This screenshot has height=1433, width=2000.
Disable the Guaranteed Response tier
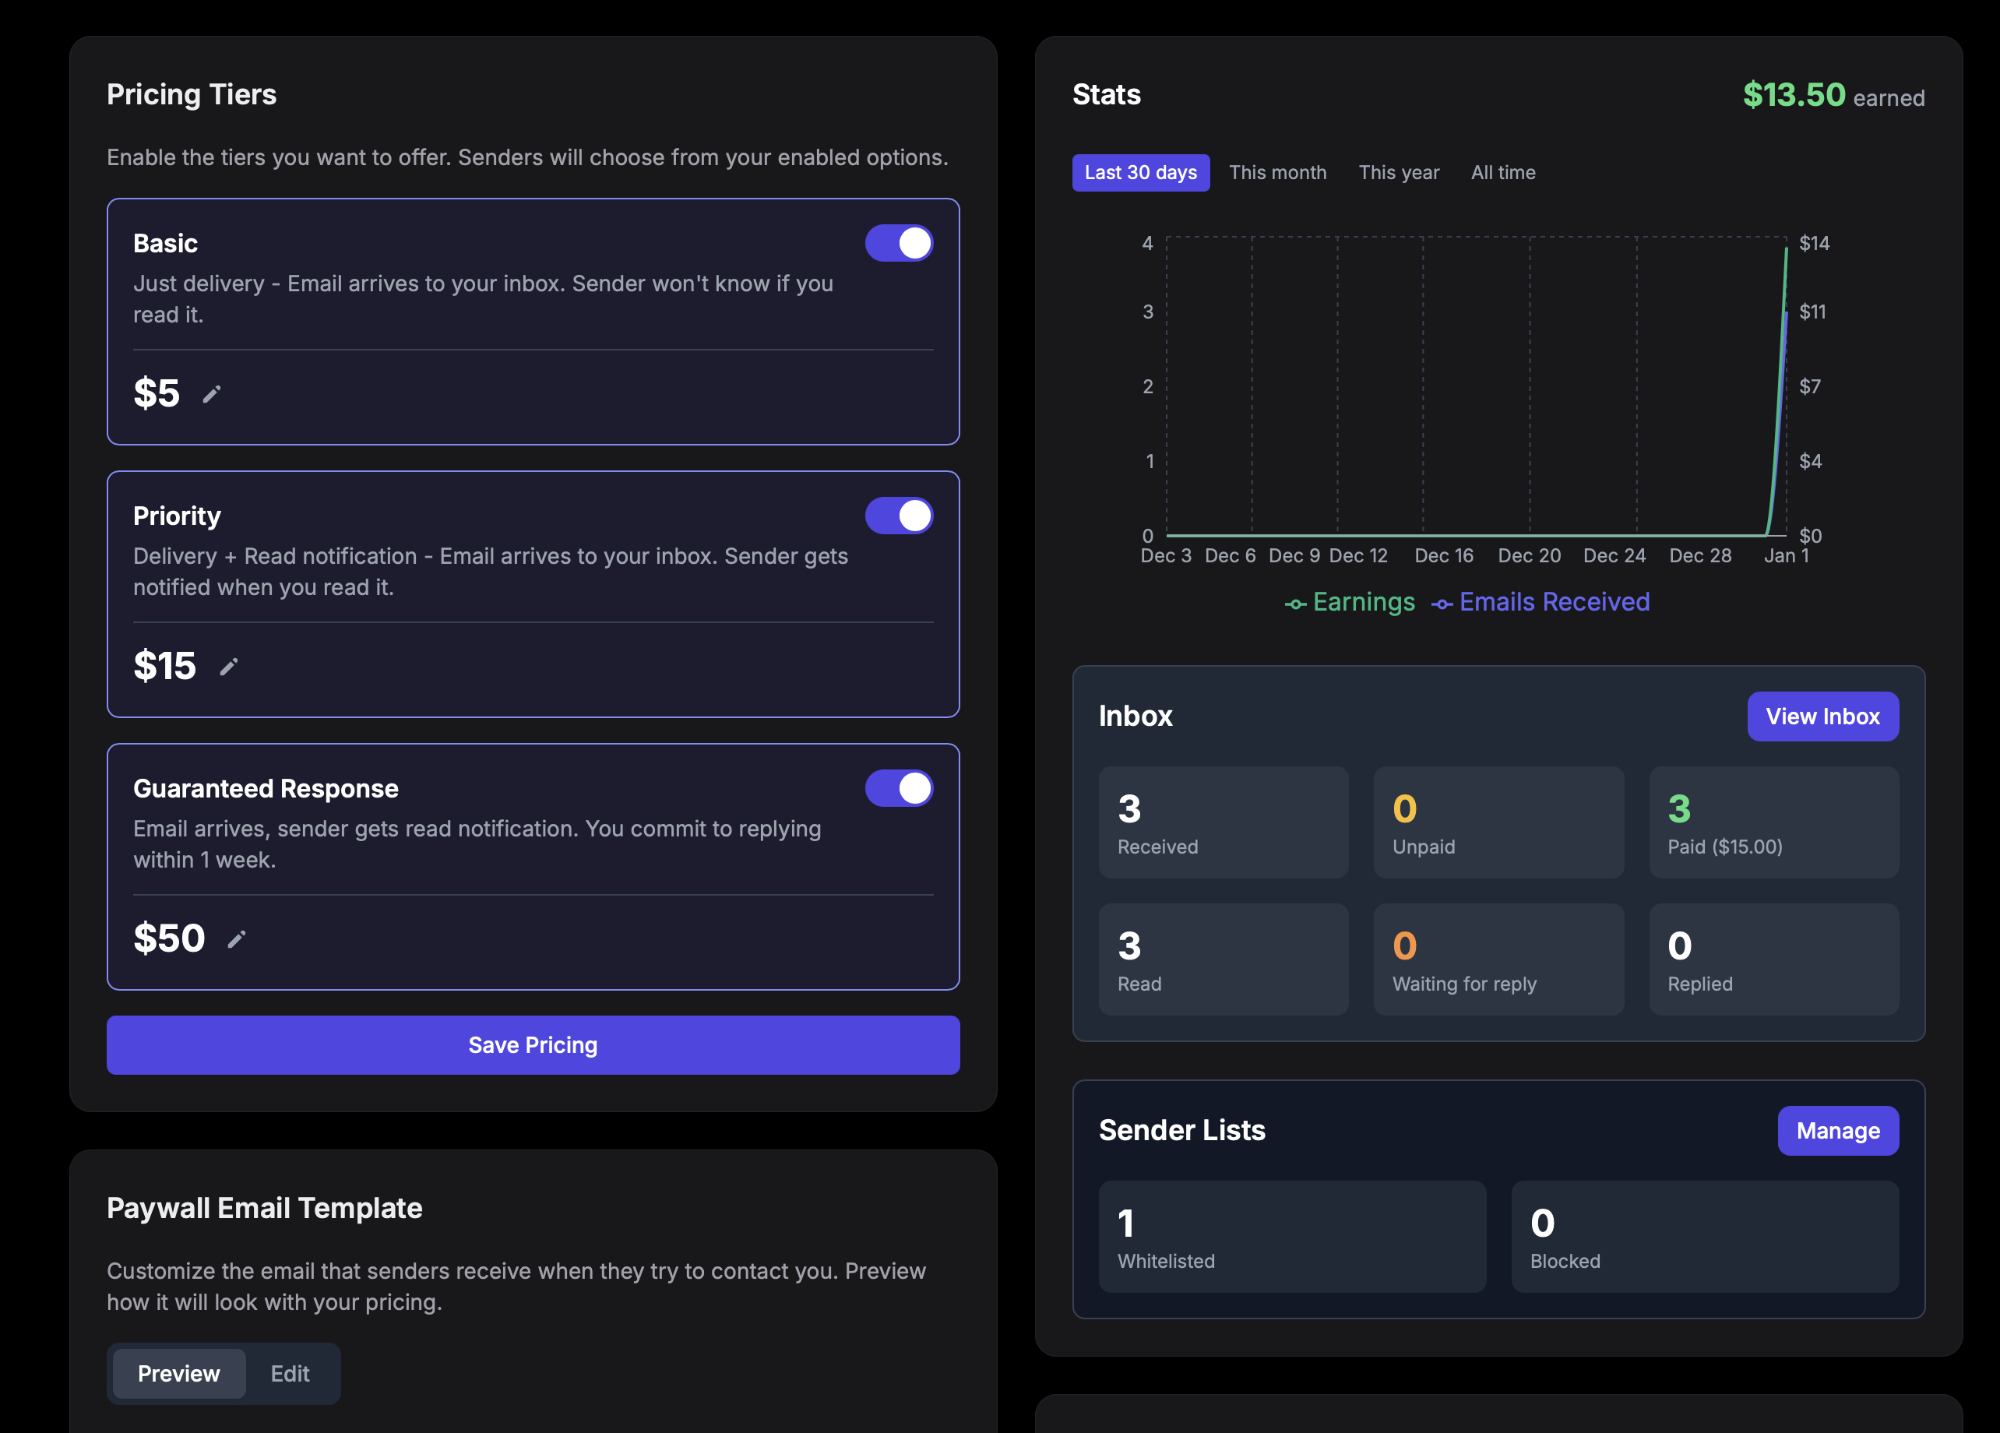(x=899, y=787)
